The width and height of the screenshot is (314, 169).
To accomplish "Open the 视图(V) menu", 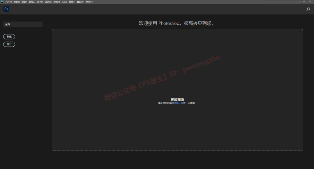I will pos(72,2).
